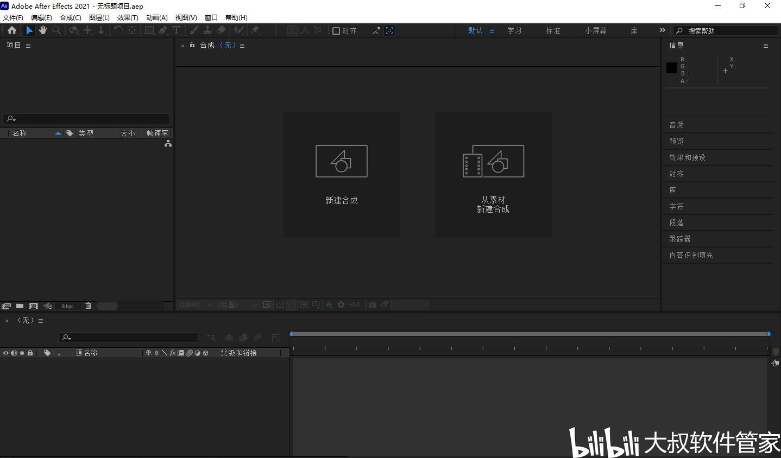The width and height of the screenshot is (781, 458).
Task: Click the Interpret Footage icon
Action: [x=6, y=306]
